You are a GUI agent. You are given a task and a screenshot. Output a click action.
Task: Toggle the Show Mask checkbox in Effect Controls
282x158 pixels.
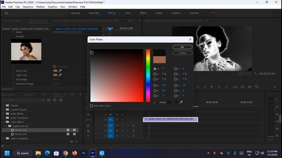54,66
